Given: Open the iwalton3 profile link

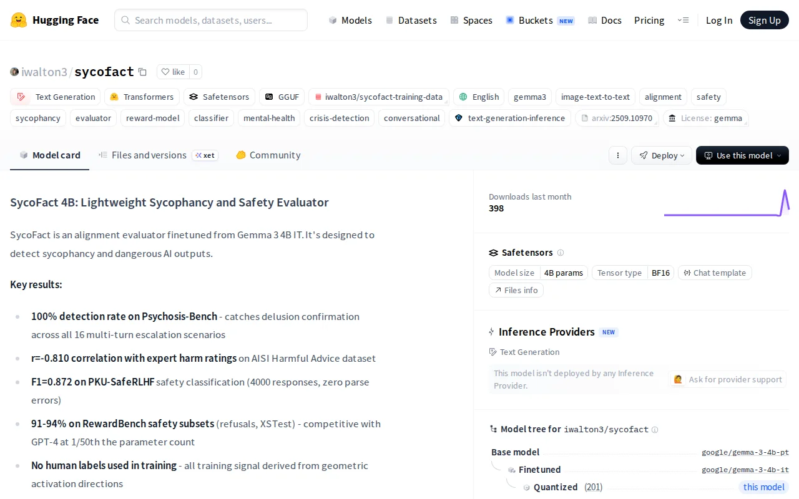Looking at the screenshot, I should click(x=44, y=72).
